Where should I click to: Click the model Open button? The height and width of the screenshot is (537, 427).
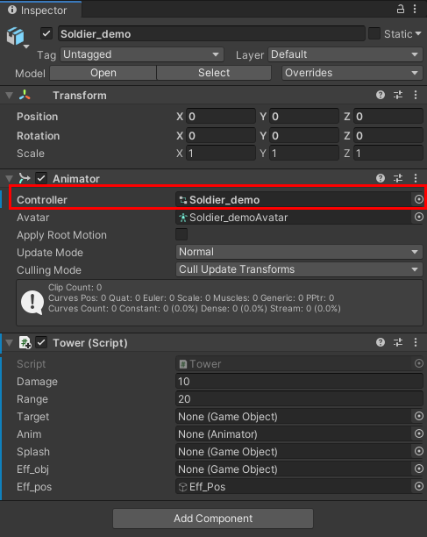point(103,73)
